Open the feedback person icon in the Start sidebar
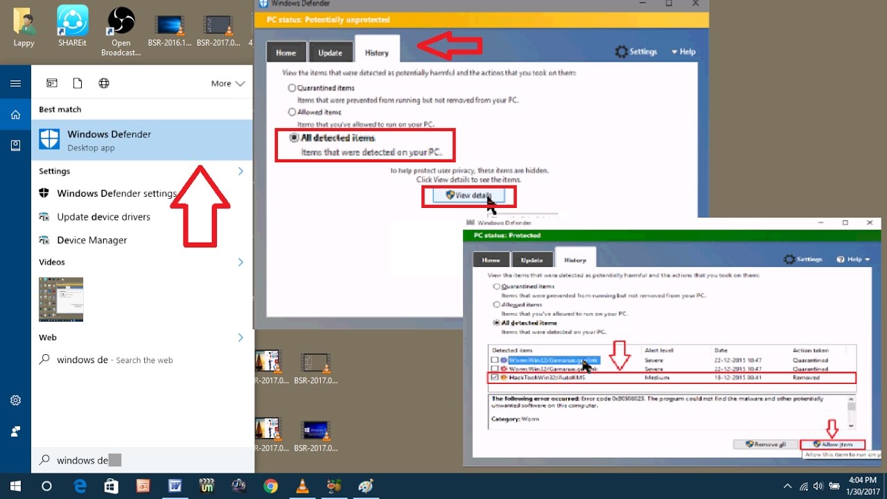 [15, 431]
